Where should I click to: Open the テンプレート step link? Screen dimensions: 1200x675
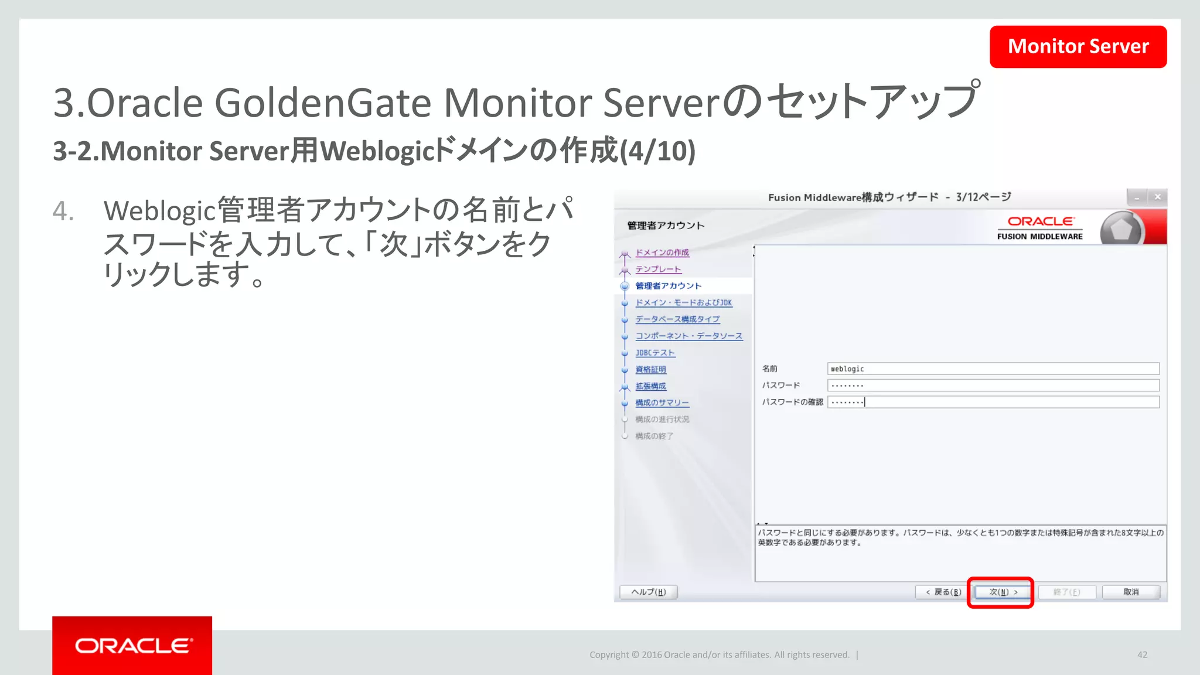click(658, 269)
